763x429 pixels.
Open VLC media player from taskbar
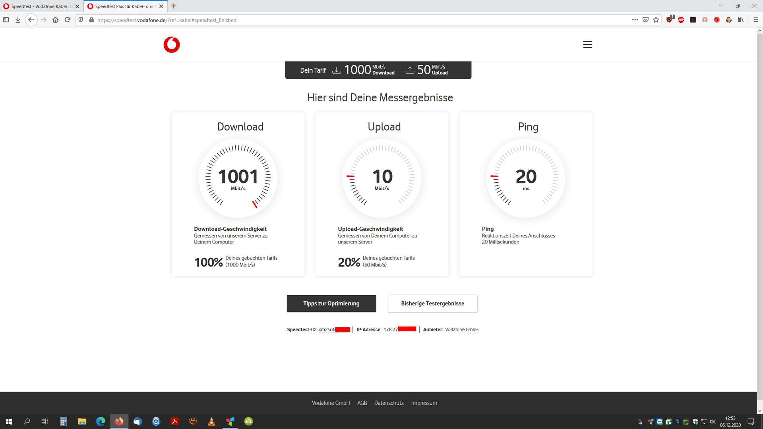pyautogui.click(x=211, y=421)
